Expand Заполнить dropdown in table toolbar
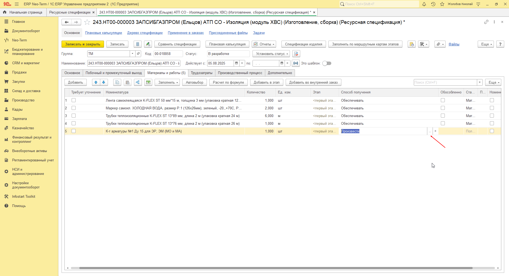This screenshot has height=276, width=509. (x=167, y=82)
